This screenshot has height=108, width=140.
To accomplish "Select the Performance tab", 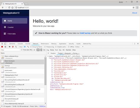I will point(45,43).
